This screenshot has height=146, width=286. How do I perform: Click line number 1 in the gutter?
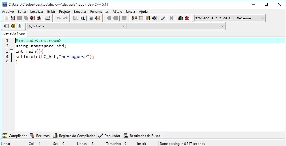[7, 40]
